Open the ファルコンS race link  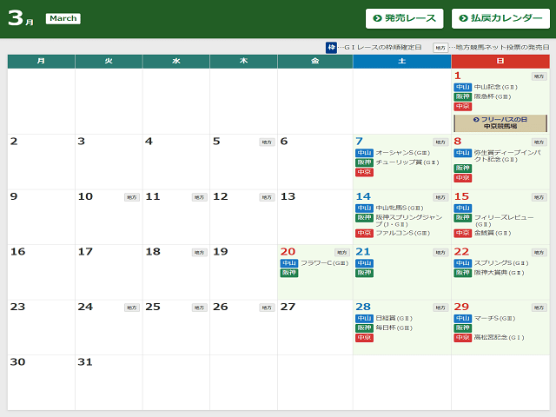point(403,233)
